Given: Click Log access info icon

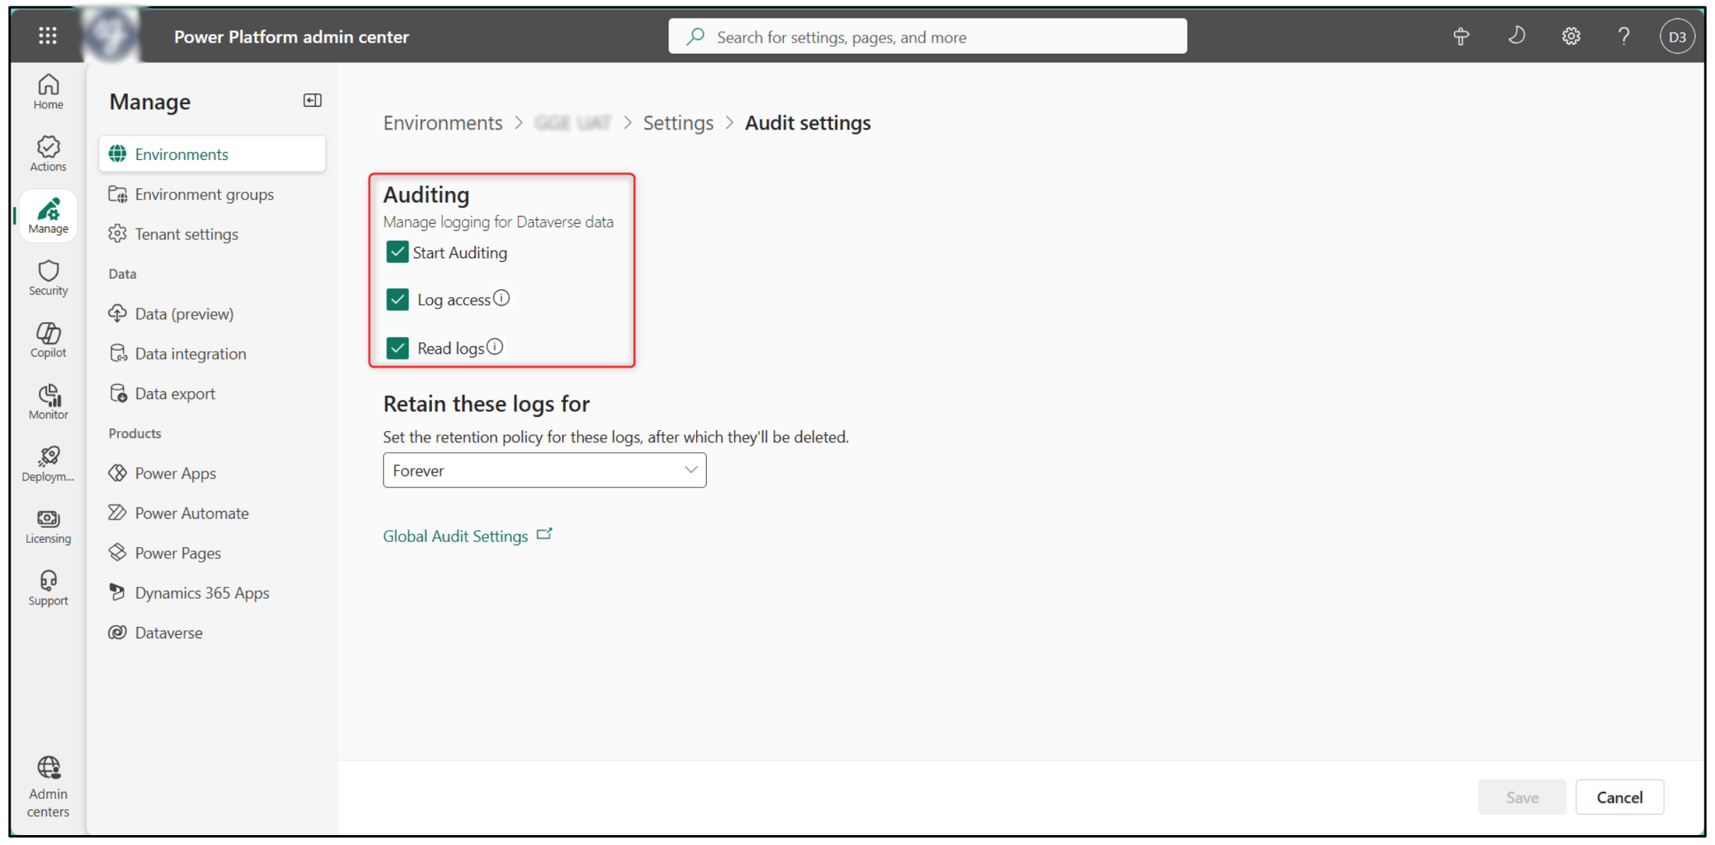Looking at the screenshot, I should coord(501,298).
